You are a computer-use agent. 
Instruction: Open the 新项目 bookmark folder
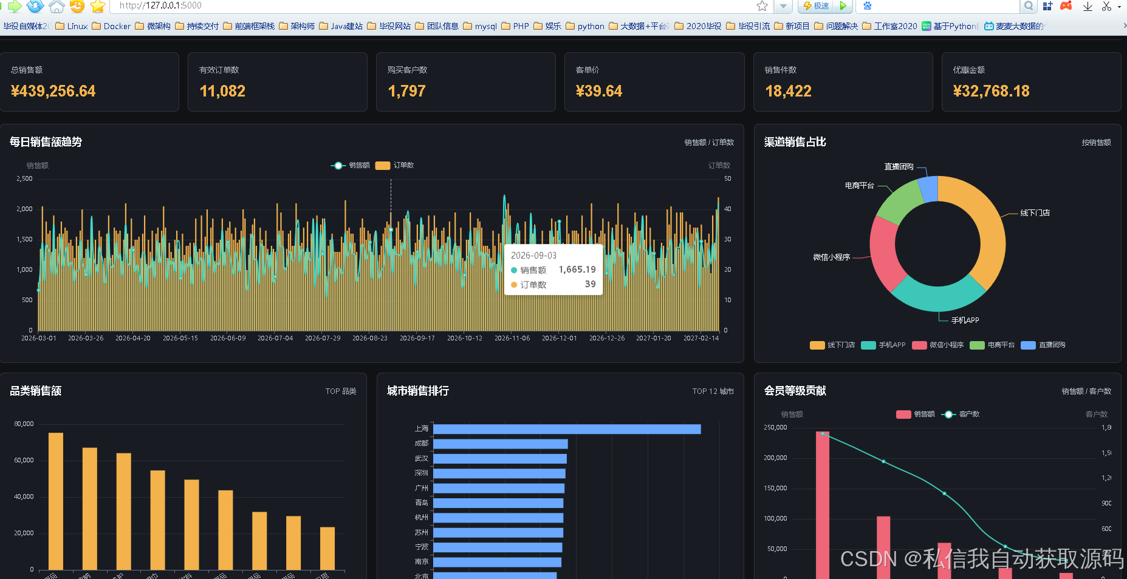pos(792,26)
